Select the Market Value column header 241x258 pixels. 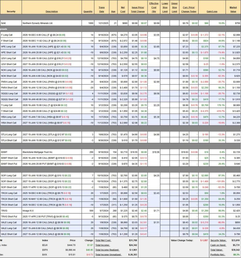point(233,9)
